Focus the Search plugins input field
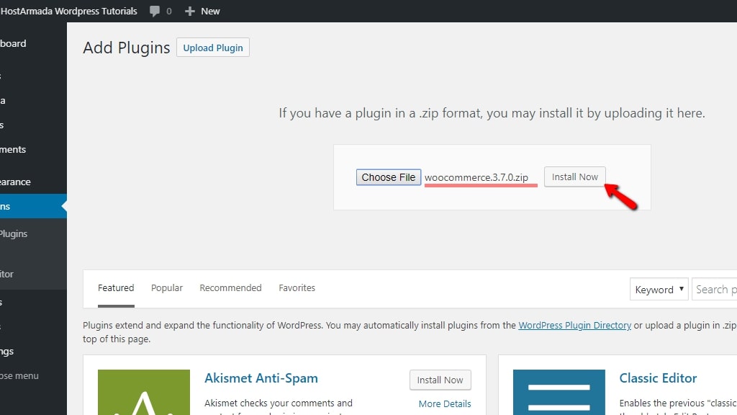Viewport: 737px width, 415px height. point(715,290)
